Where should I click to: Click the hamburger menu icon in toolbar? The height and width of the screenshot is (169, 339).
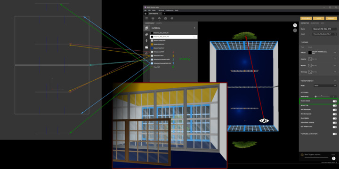tap(146, 18)
